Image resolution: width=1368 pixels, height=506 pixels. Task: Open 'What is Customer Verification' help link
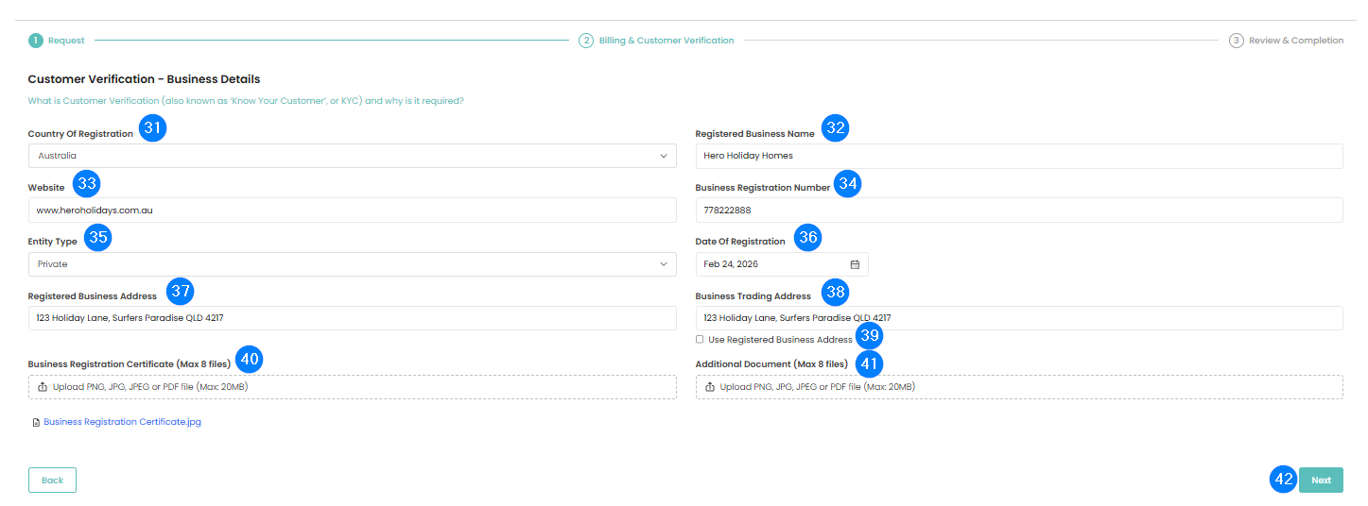coord(246,101)
